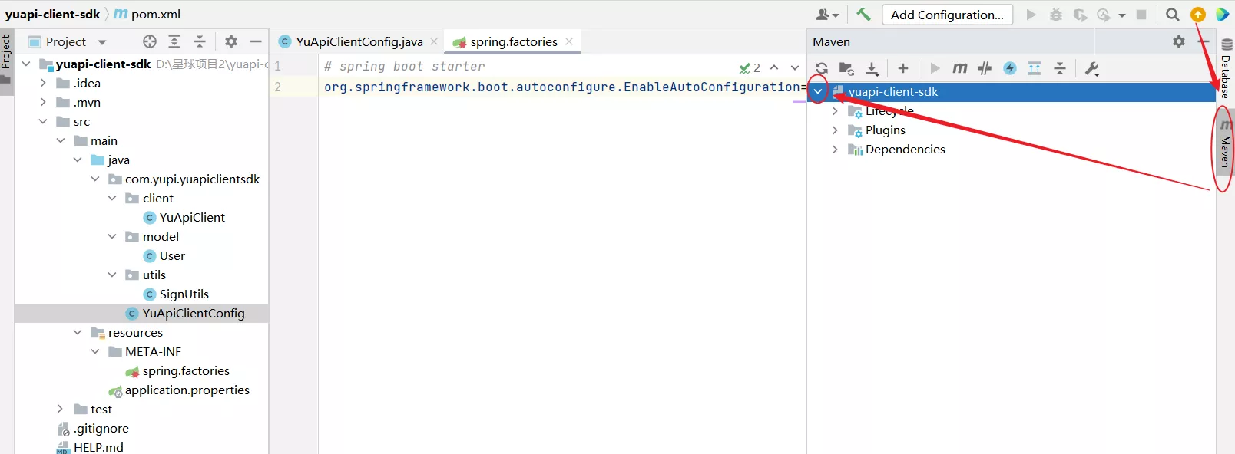The image size is (1235, 454).
Task: Build project with hammer icon
Action: pos(863,14)
